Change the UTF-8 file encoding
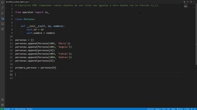 pos(164,109)
